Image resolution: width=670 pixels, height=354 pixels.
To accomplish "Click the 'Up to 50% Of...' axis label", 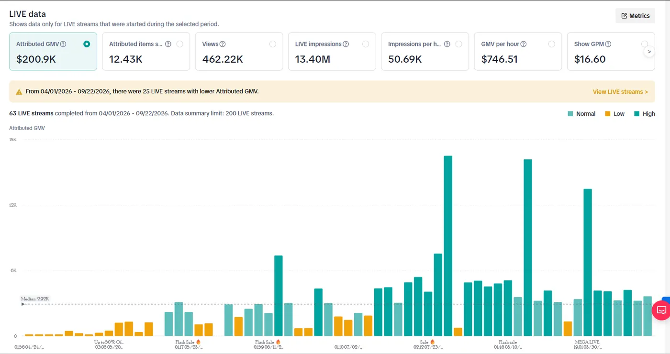I will [x=109, y=342].
